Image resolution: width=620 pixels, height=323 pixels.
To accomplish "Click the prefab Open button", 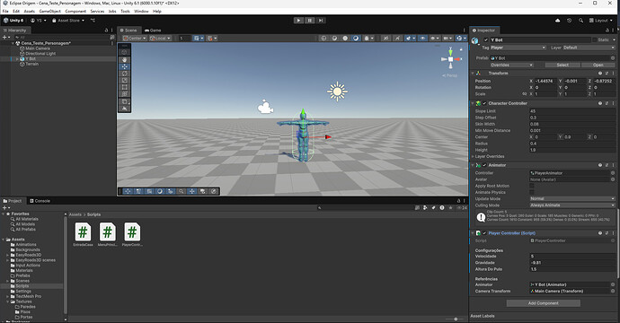I will [x=598, y=65].
